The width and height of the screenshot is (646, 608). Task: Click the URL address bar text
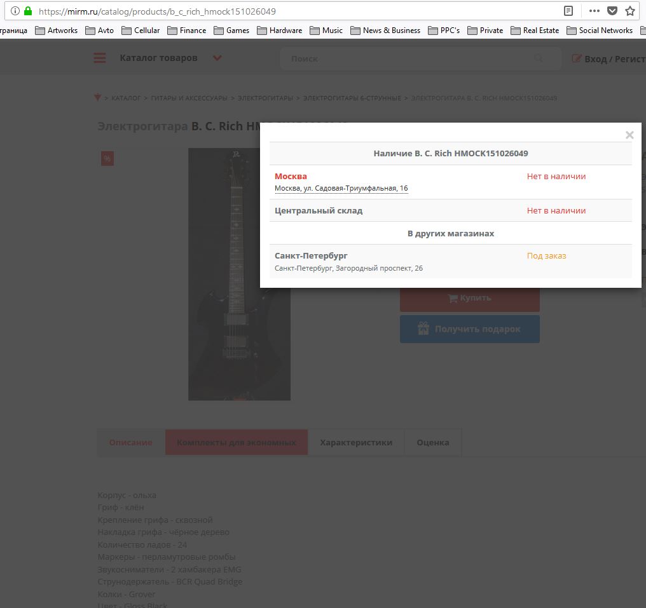(x=157, y=11)
